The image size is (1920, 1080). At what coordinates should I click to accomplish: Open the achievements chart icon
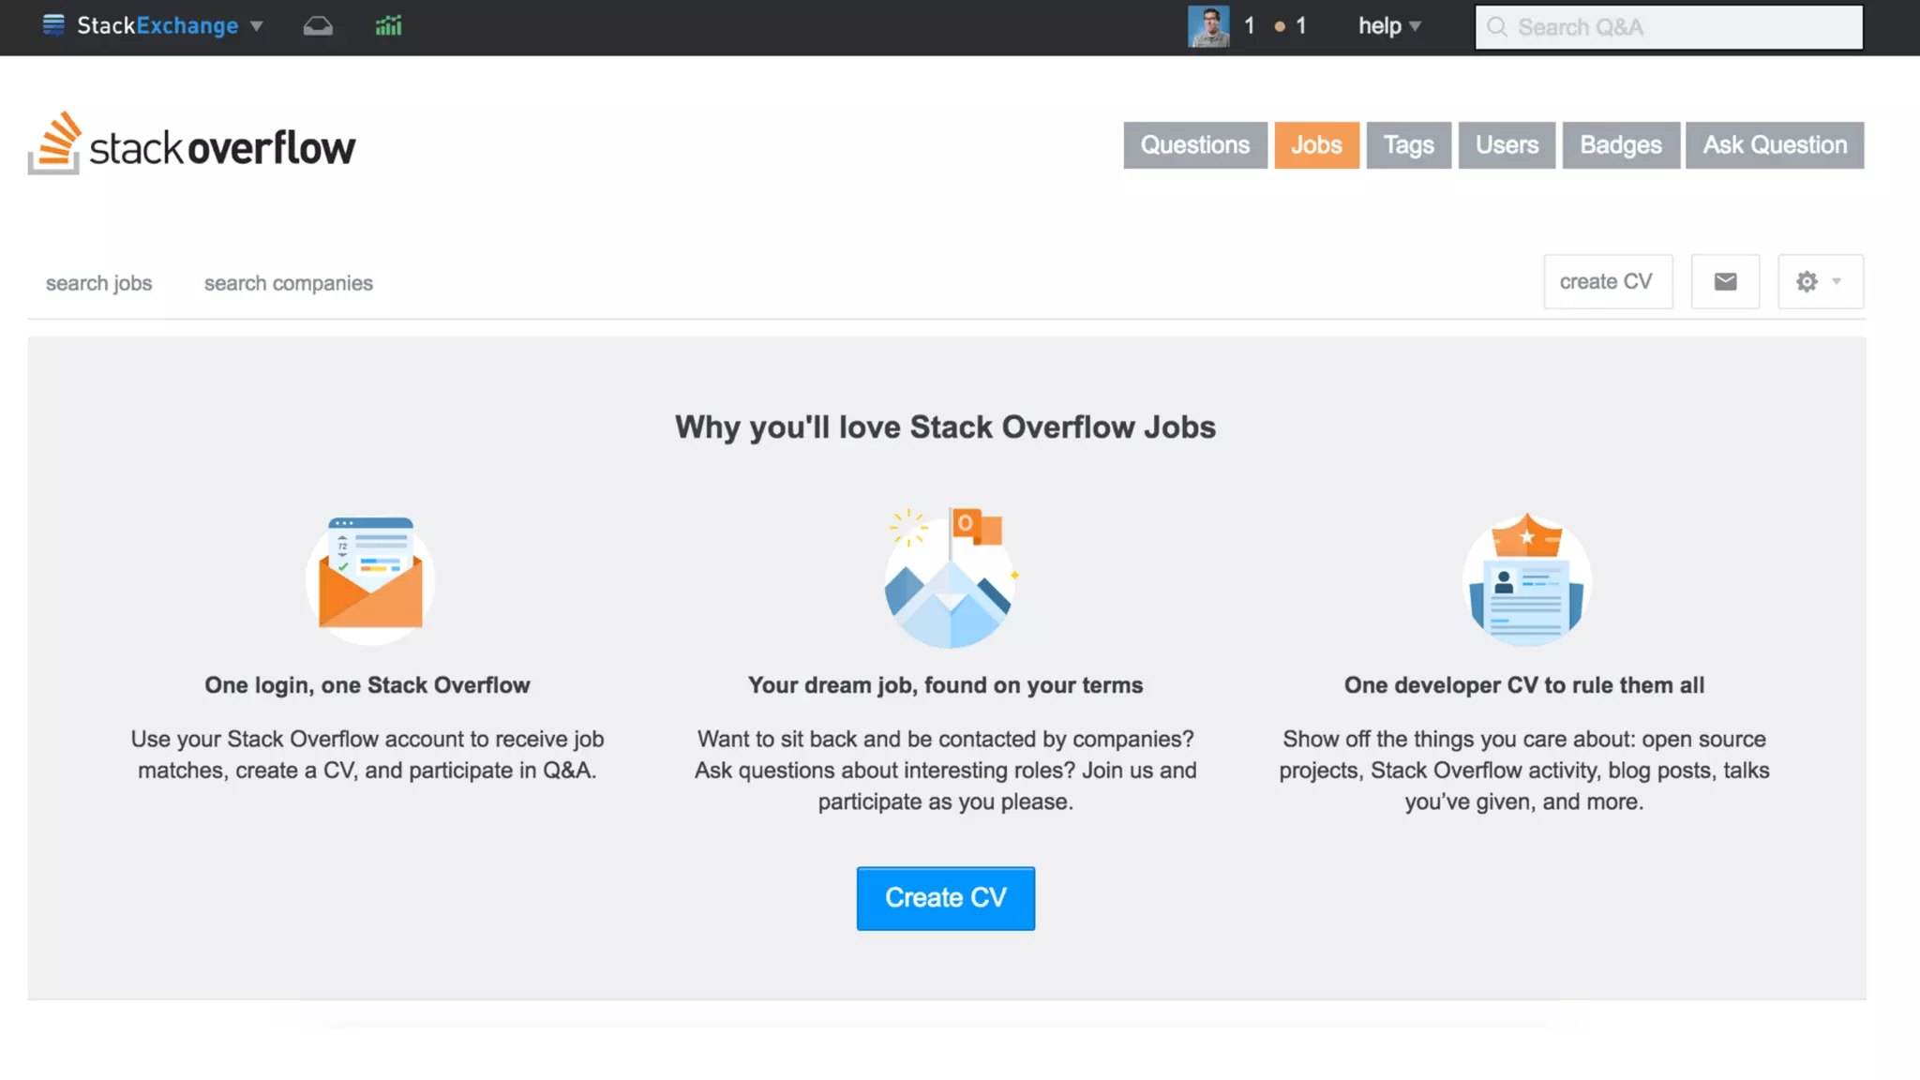click(x=388, y=26)
